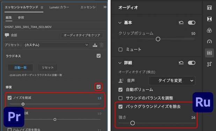Adjust 強さ slider handle
The width and height of the screenshot is (216, 131).
[x=133, y=123]
